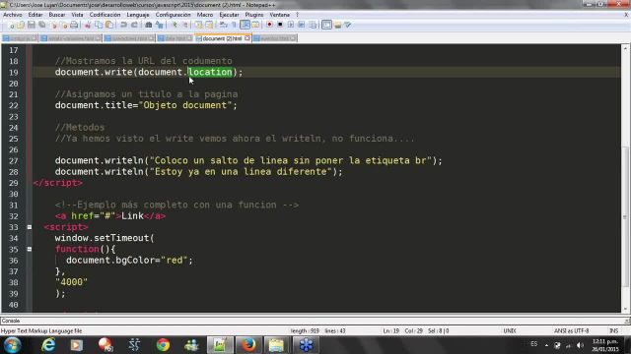Save the current document via toolbar
The width and height of the screenshot is (631, 354).
(x=31, y=25)
